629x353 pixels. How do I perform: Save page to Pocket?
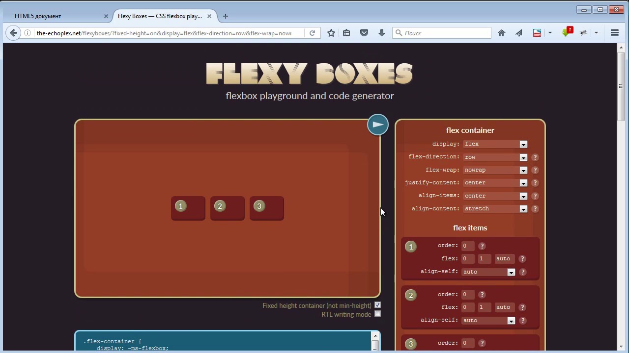(x=364, y=33)
